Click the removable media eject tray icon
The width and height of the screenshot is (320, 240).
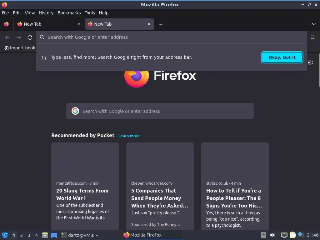tap(264, 235)
